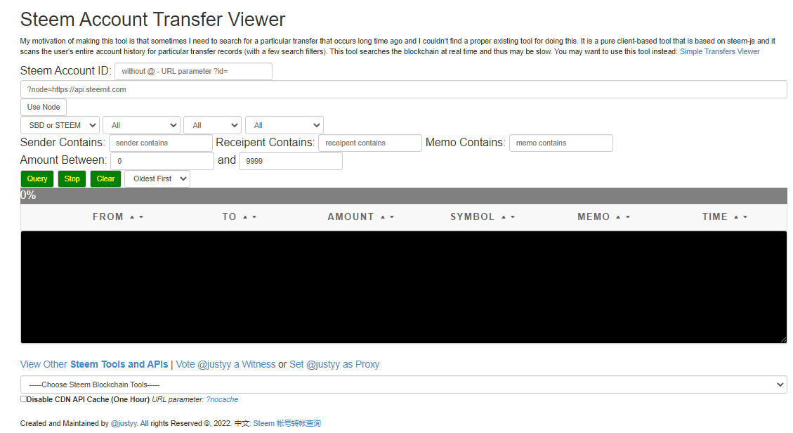Screen dimensions: 793x433
Task: Click the maximum amount field showing 9999
Action: [290, 161]
